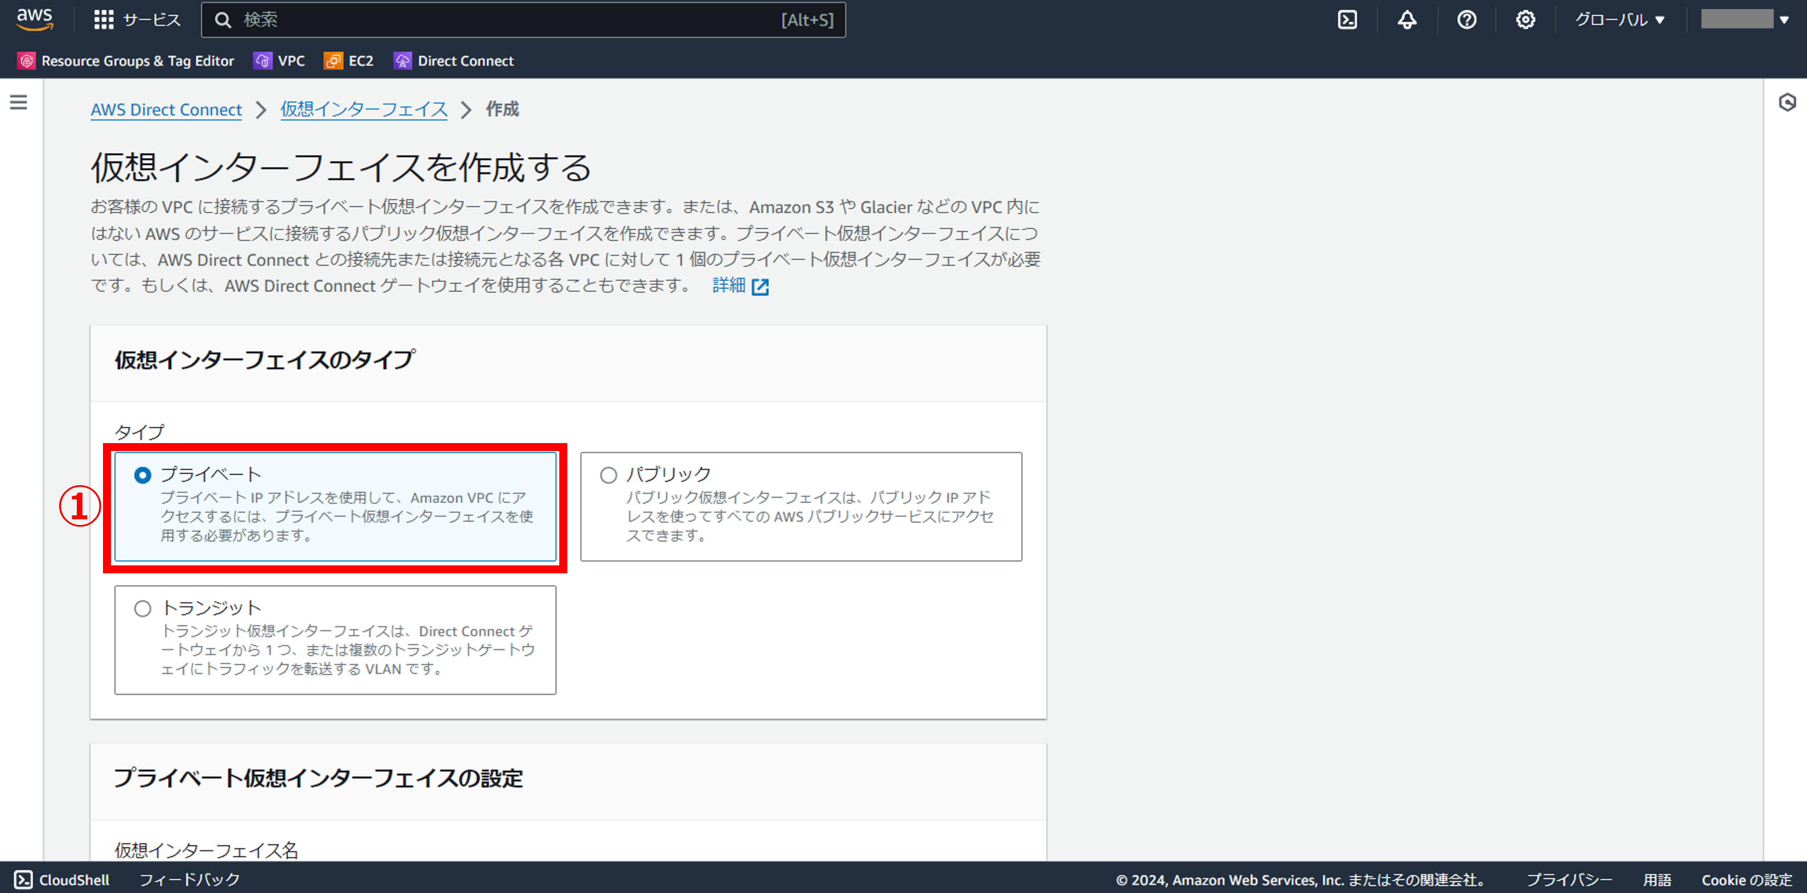Go to 仮想インターフェイス breadcrumb link
This screenshot has width=1807, height=893.
point(364,110)
